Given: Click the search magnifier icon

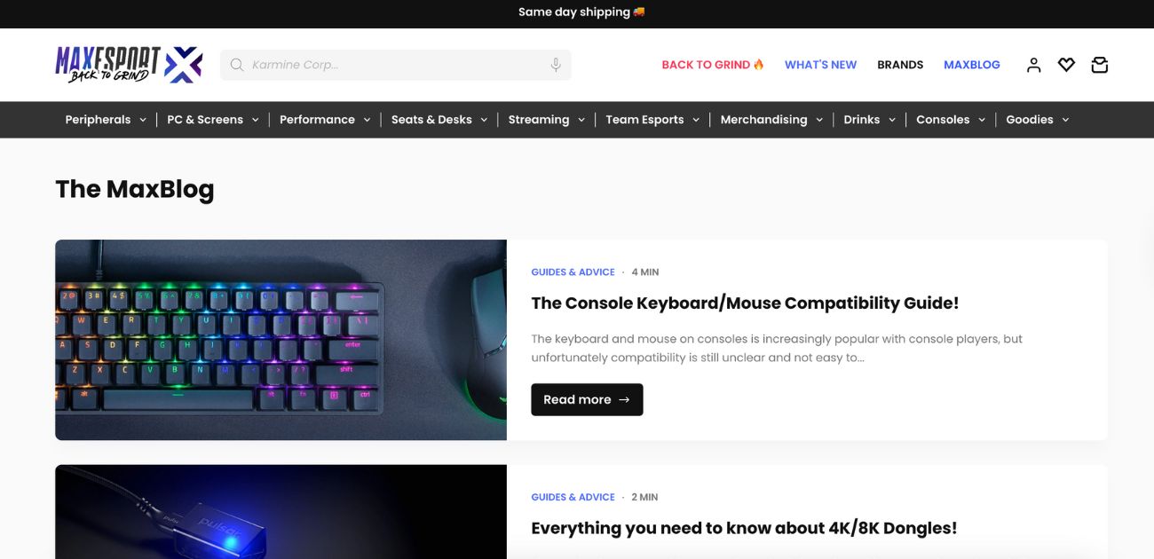Looking at the screenshot, I should tap(237, 65).
